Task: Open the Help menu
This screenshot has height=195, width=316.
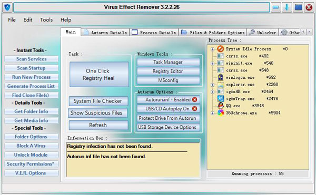Action: [x=66, y=19]
